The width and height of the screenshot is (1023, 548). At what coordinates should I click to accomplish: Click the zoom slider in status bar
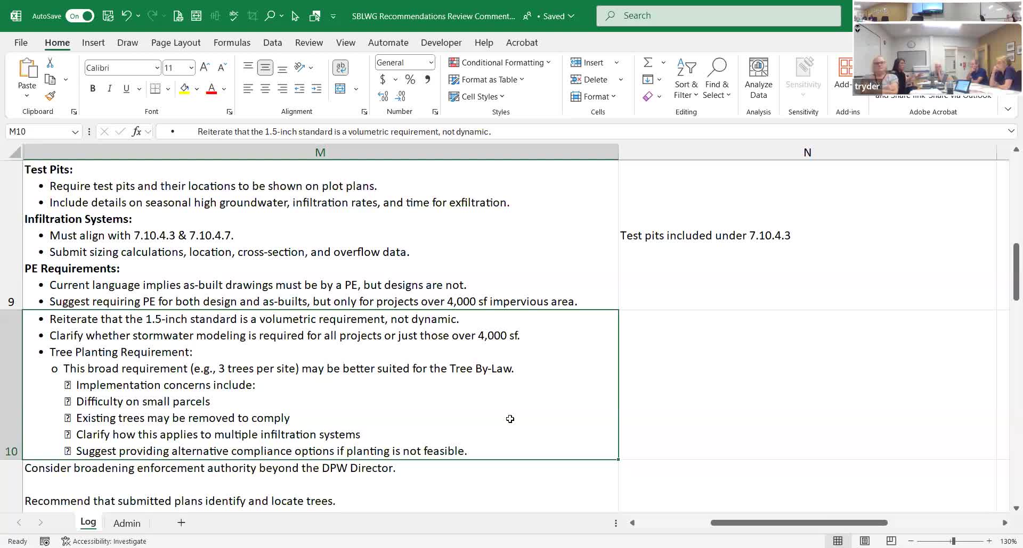coord(953,541)
